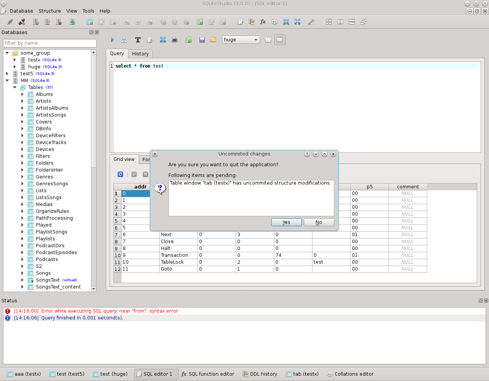489x381 pixels.
Task: Open the Structure menu
Action: tap(50, 11)
